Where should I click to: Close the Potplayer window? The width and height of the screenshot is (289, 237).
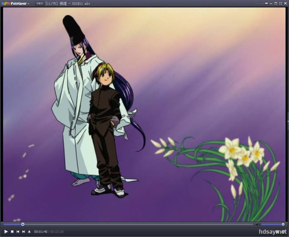[x=285, y=3]
